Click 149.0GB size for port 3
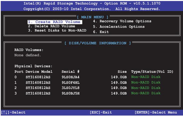The width and height of the screenshot is (183, 116). (119, 93)
